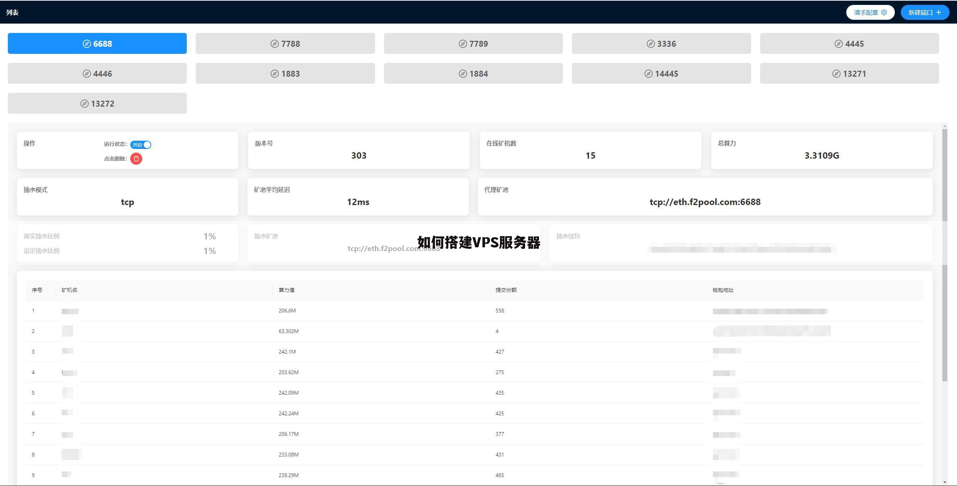Toggle the 运行状态 running switch off
Image resolution: width=957 pixels, height=486 pixels.
[141, 145]
